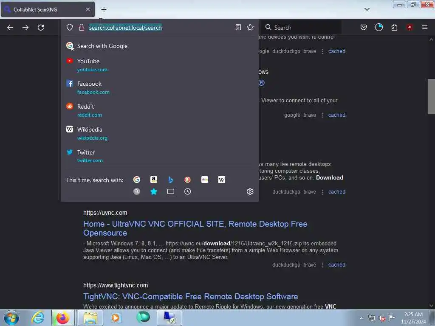The height and width of the screenshot is (326, 435).
Task: Open Windows Media Player in taskbar
Action: tap(116, 318)
